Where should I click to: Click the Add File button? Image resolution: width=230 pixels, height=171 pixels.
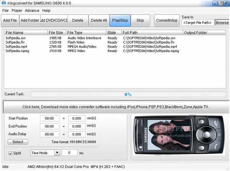(10, 20)
